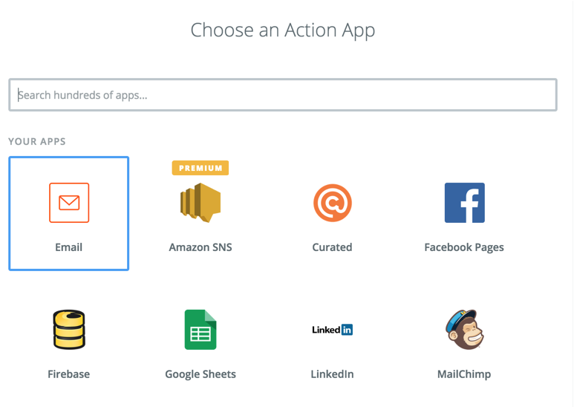Click the MailChimp label text

coord(464,374)
